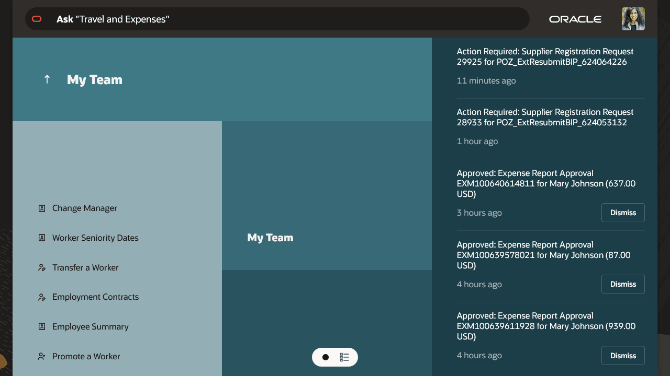
Task: Click the Employment Contracts icon
Action: coord(42,297)
